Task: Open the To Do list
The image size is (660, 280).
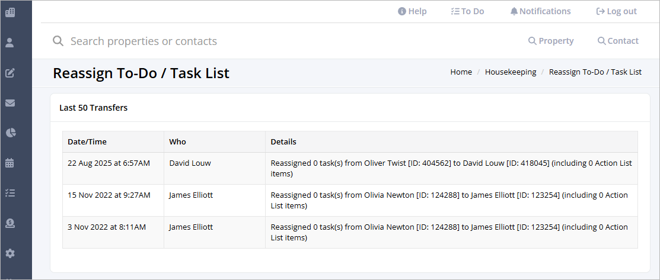Action: tap(467, 11)
